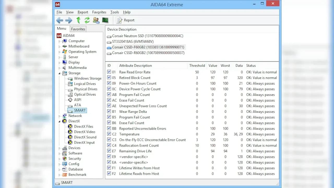Select the Reallocation Event Count row text
This screenshot has width=334, height=188.
139,145
